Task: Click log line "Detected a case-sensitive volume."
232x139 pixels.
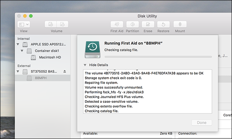Action: click(x=112, y=102)
